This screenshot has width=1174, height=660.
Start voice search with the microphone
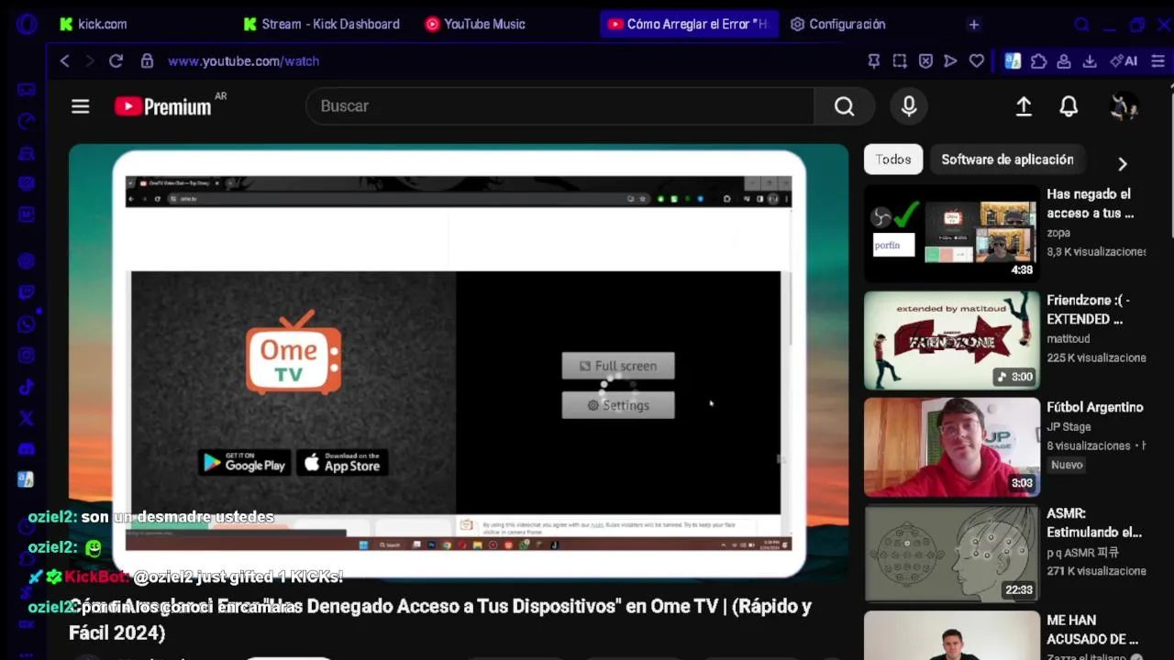point(909,106)
